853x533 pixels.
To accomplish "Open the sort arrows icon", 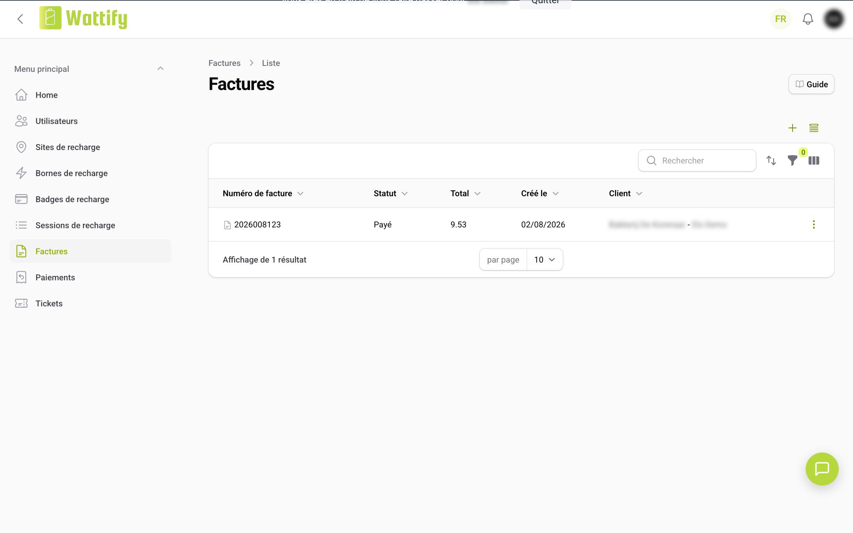I will pyautogui.click(x=771, y=160).
